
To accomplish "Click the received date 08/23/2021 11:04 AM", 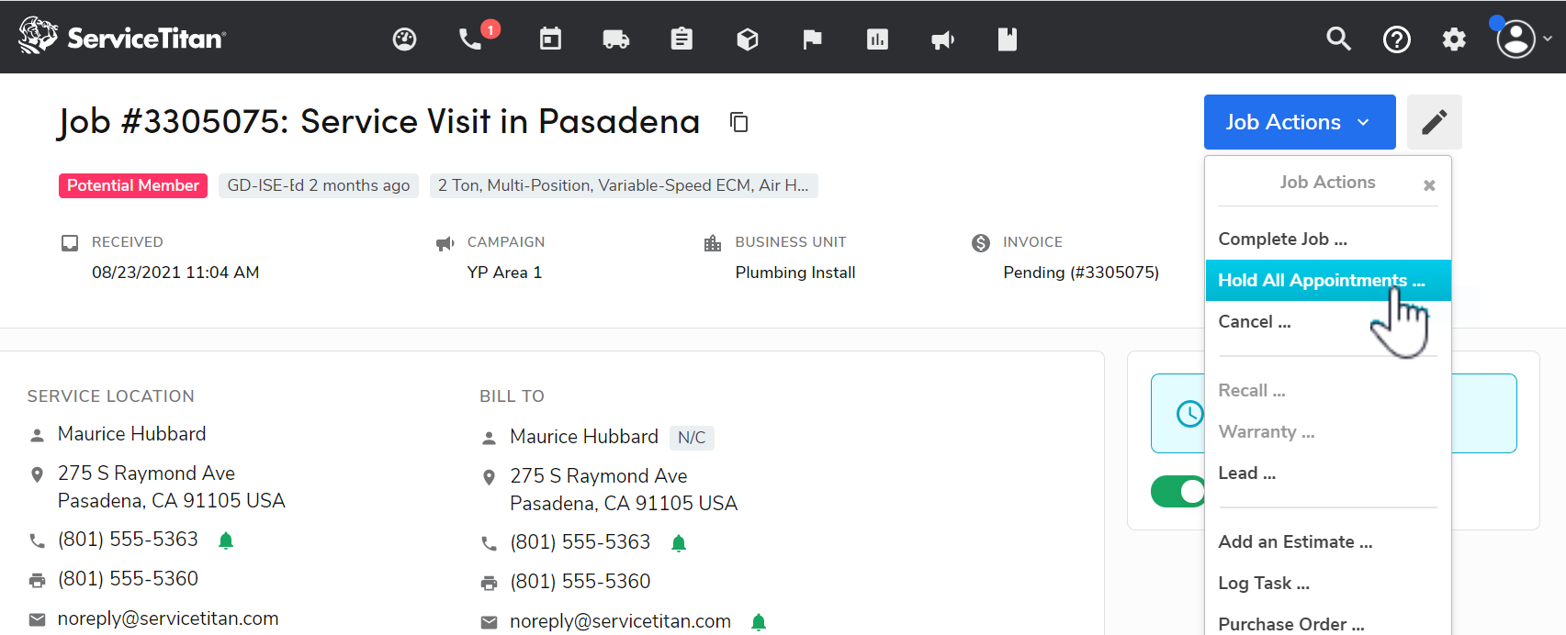I will [x=175, y=273].
